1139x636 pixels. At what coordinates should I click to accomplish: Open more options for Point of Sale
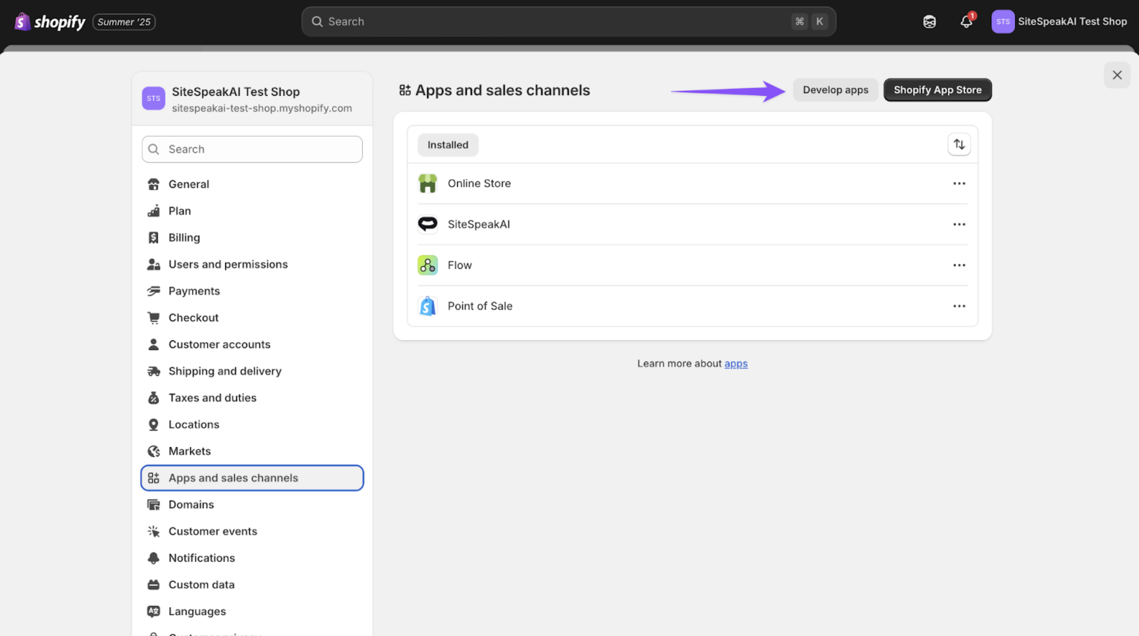pyautogui.click(x=959, y=306)
